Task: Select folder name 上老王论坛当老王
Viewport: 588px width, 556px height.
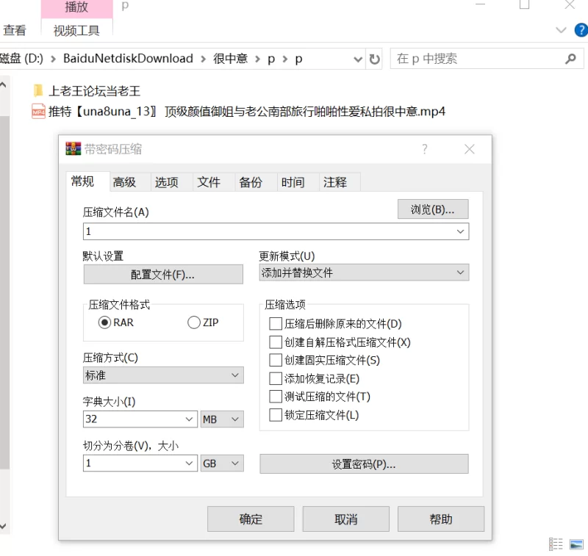Action: 94,90
